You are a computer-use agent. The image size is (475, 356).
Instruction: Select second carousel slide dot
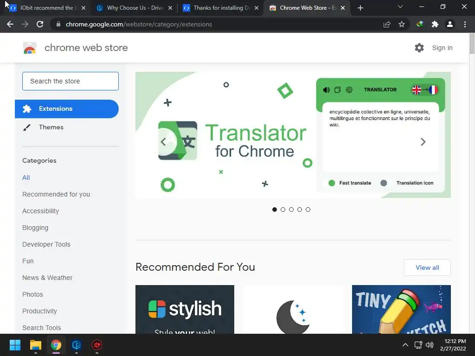tap(283, 210)
